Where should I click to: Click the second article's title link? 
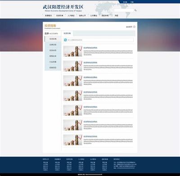pos(90,62)
